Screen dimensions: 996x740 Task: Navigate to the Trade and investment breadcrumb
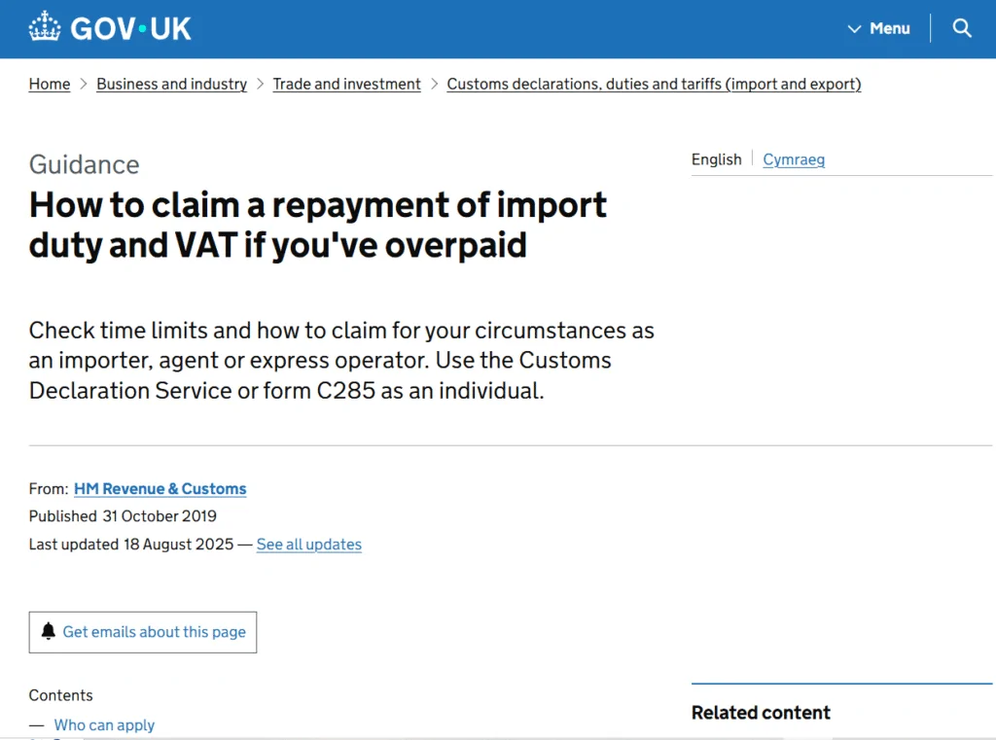346,85
